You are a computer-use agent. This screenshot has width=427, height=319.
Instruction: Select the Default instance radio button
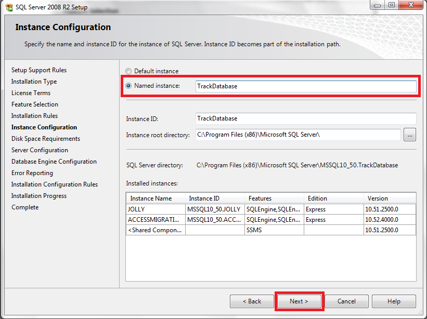pyautogui.click(x=128, y=71)
